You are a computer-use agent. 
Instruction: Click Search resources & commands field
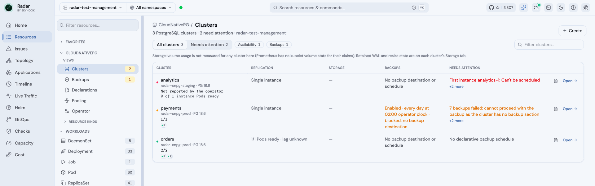349,8
